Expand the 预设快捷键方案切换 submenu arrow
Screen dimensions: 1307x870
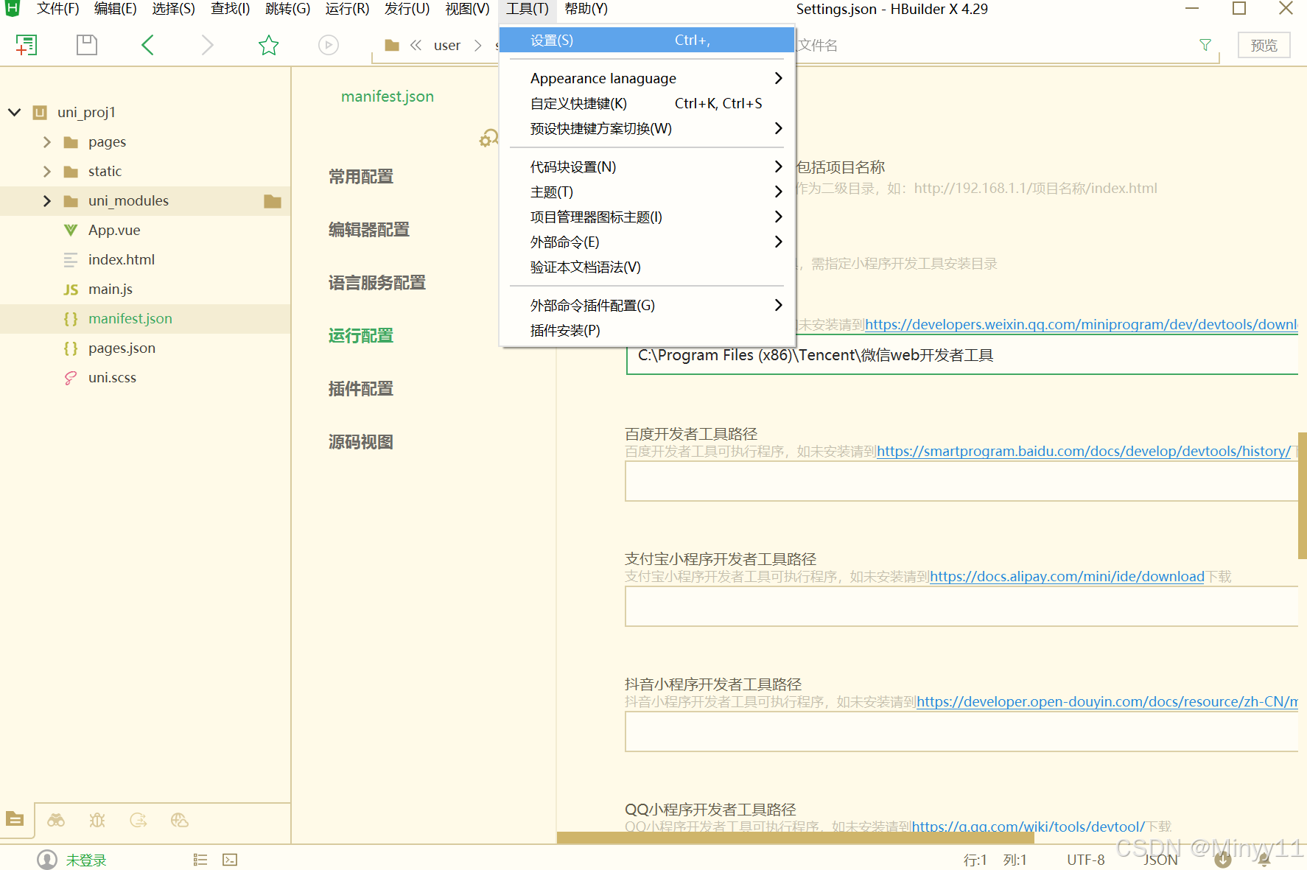tap(778, 128)
